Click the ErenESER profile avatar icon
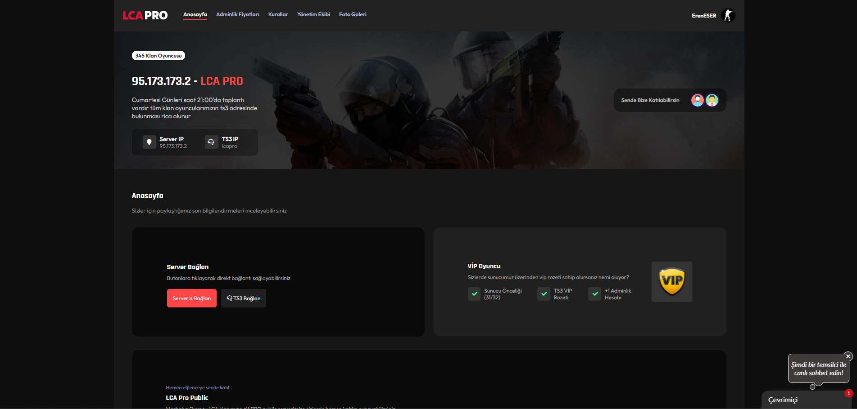This screenshot has width=857, height=409. click(x=728, y=15)
